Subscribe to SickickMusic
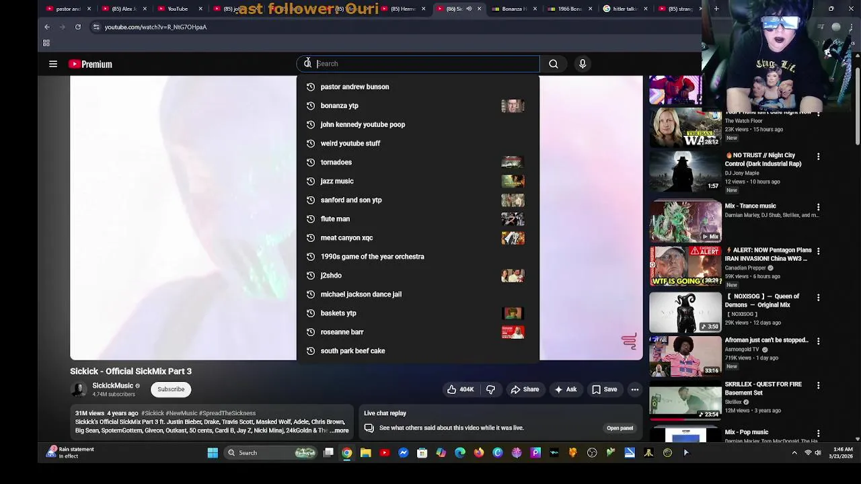 pyautogui.click(x=171, y=389)
